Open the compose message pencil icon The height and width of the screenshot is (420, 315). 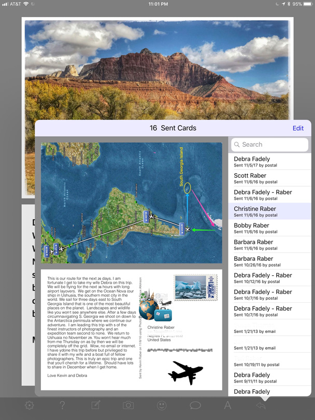[x=95, y=405]
